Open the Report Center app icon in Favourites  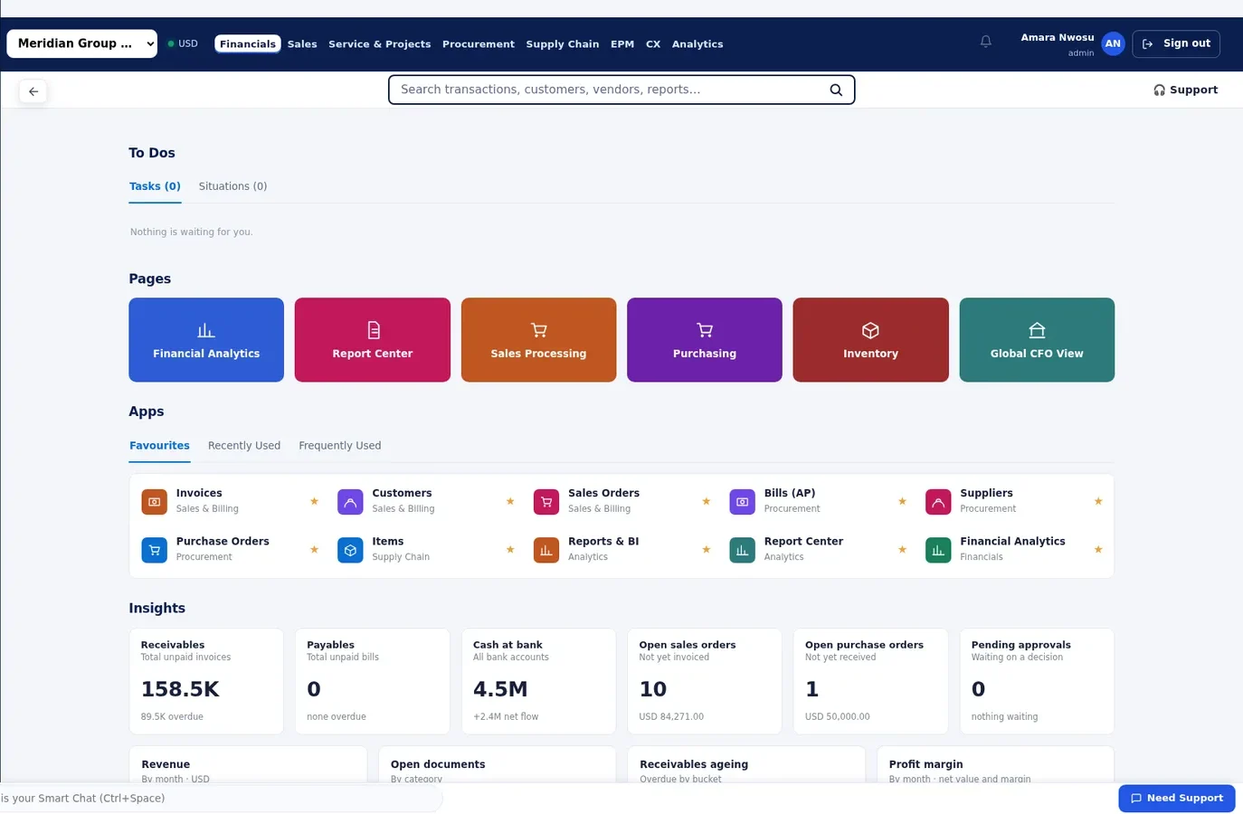[x=742, y=549]
